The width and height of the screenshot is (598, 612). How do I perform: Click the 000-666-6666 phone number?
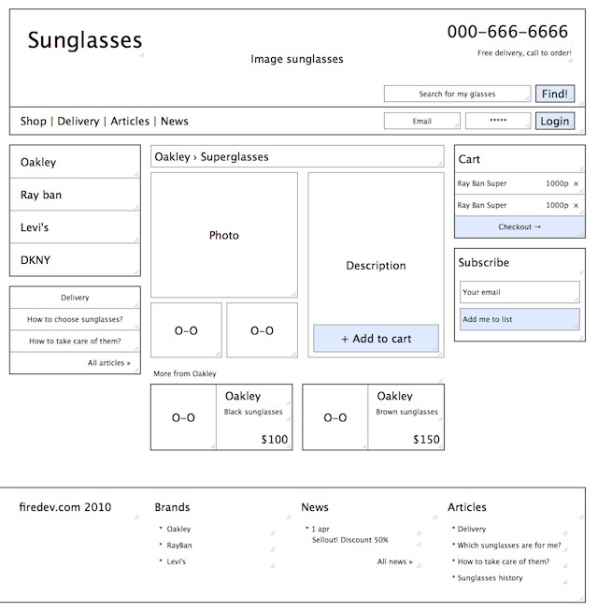click(507, 32)
